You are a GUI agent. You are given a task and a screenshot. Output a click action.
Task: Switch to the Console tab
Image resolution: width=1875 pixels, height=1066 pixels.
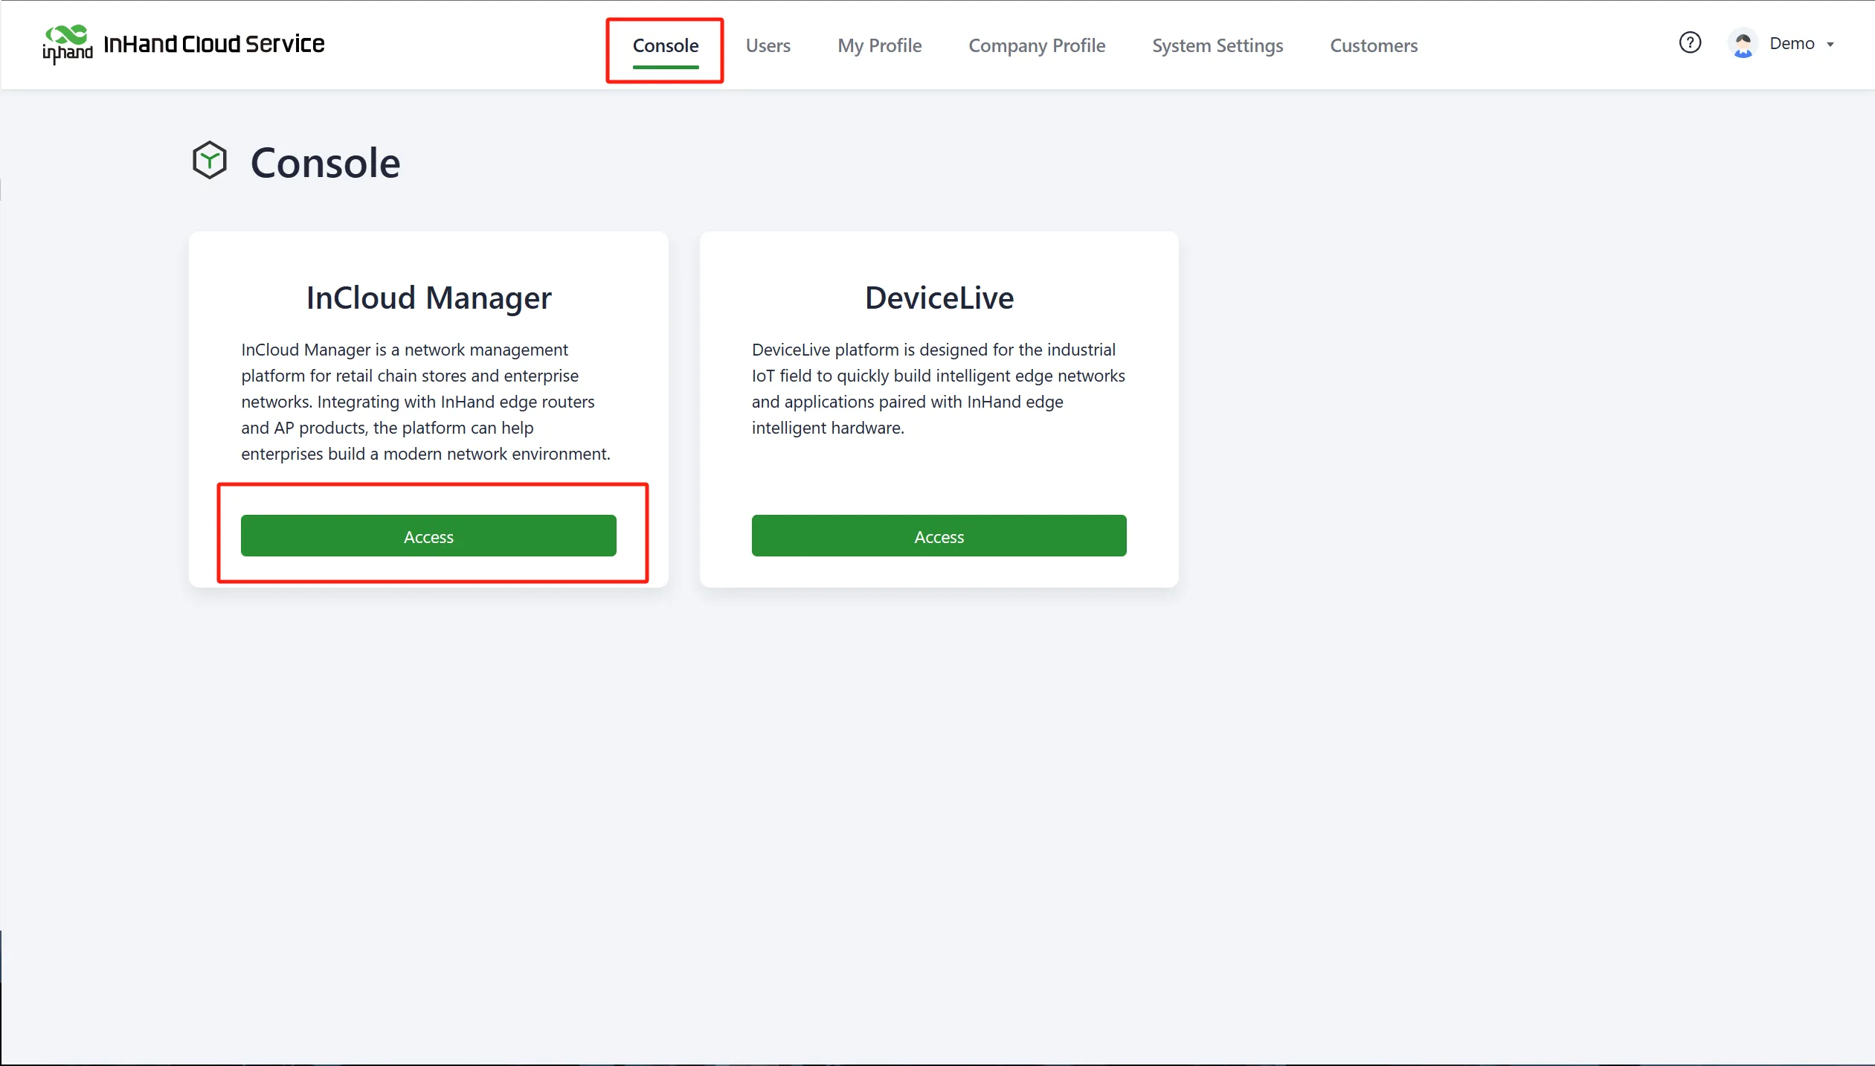point(666,46)
